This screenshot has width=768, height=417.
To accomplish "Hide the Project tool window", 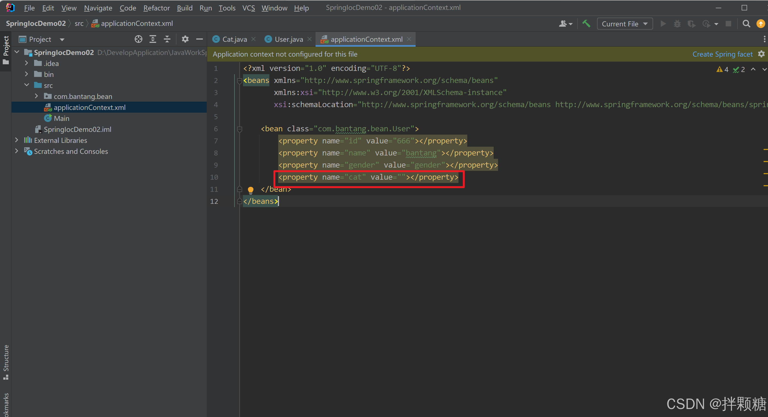I will [200, 39].
